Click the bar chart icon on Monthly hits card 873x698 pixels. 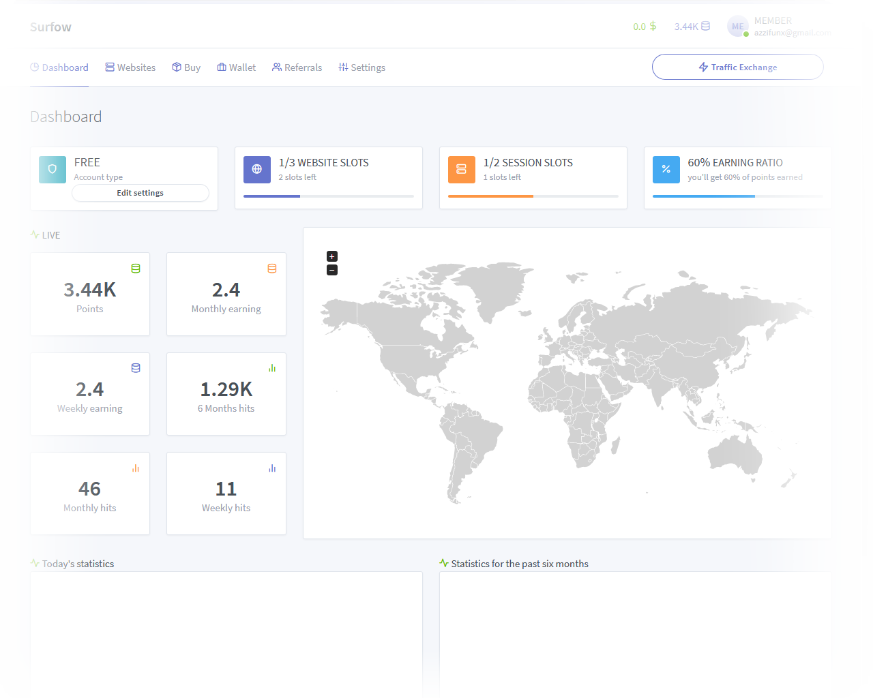(136, 468)
